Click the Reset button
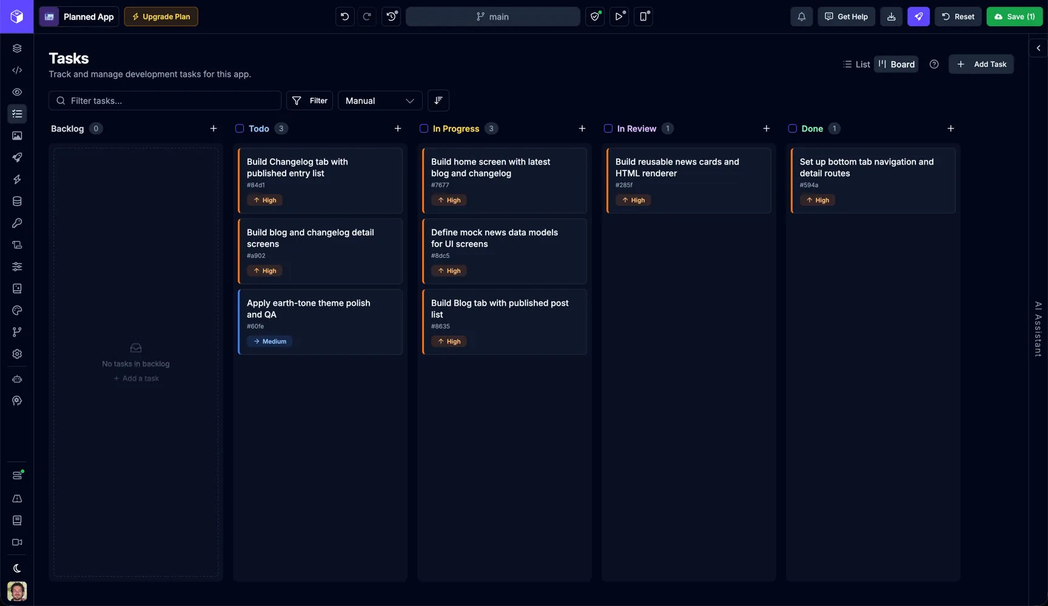1048x606 pixels. click(958, 16)
